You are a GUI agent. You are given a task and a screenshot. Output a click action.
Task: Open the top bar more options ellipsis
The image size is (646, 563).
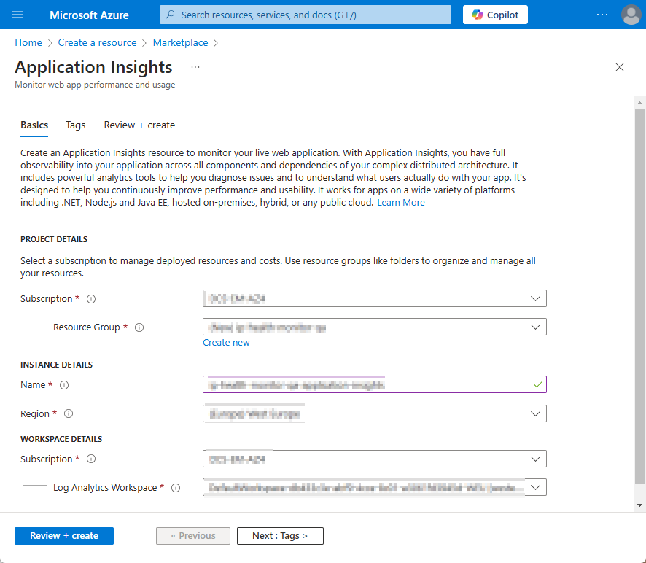(x=602, y=15)
